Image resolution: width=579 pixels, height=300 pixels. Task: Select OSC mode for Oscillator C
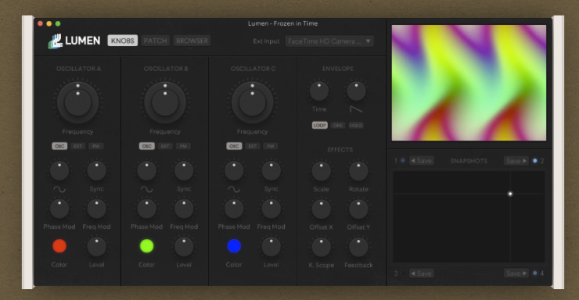click(x=234, y=146)
